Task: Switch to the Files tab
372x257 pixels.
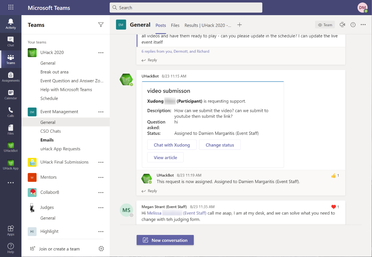Action: point(175,25)
